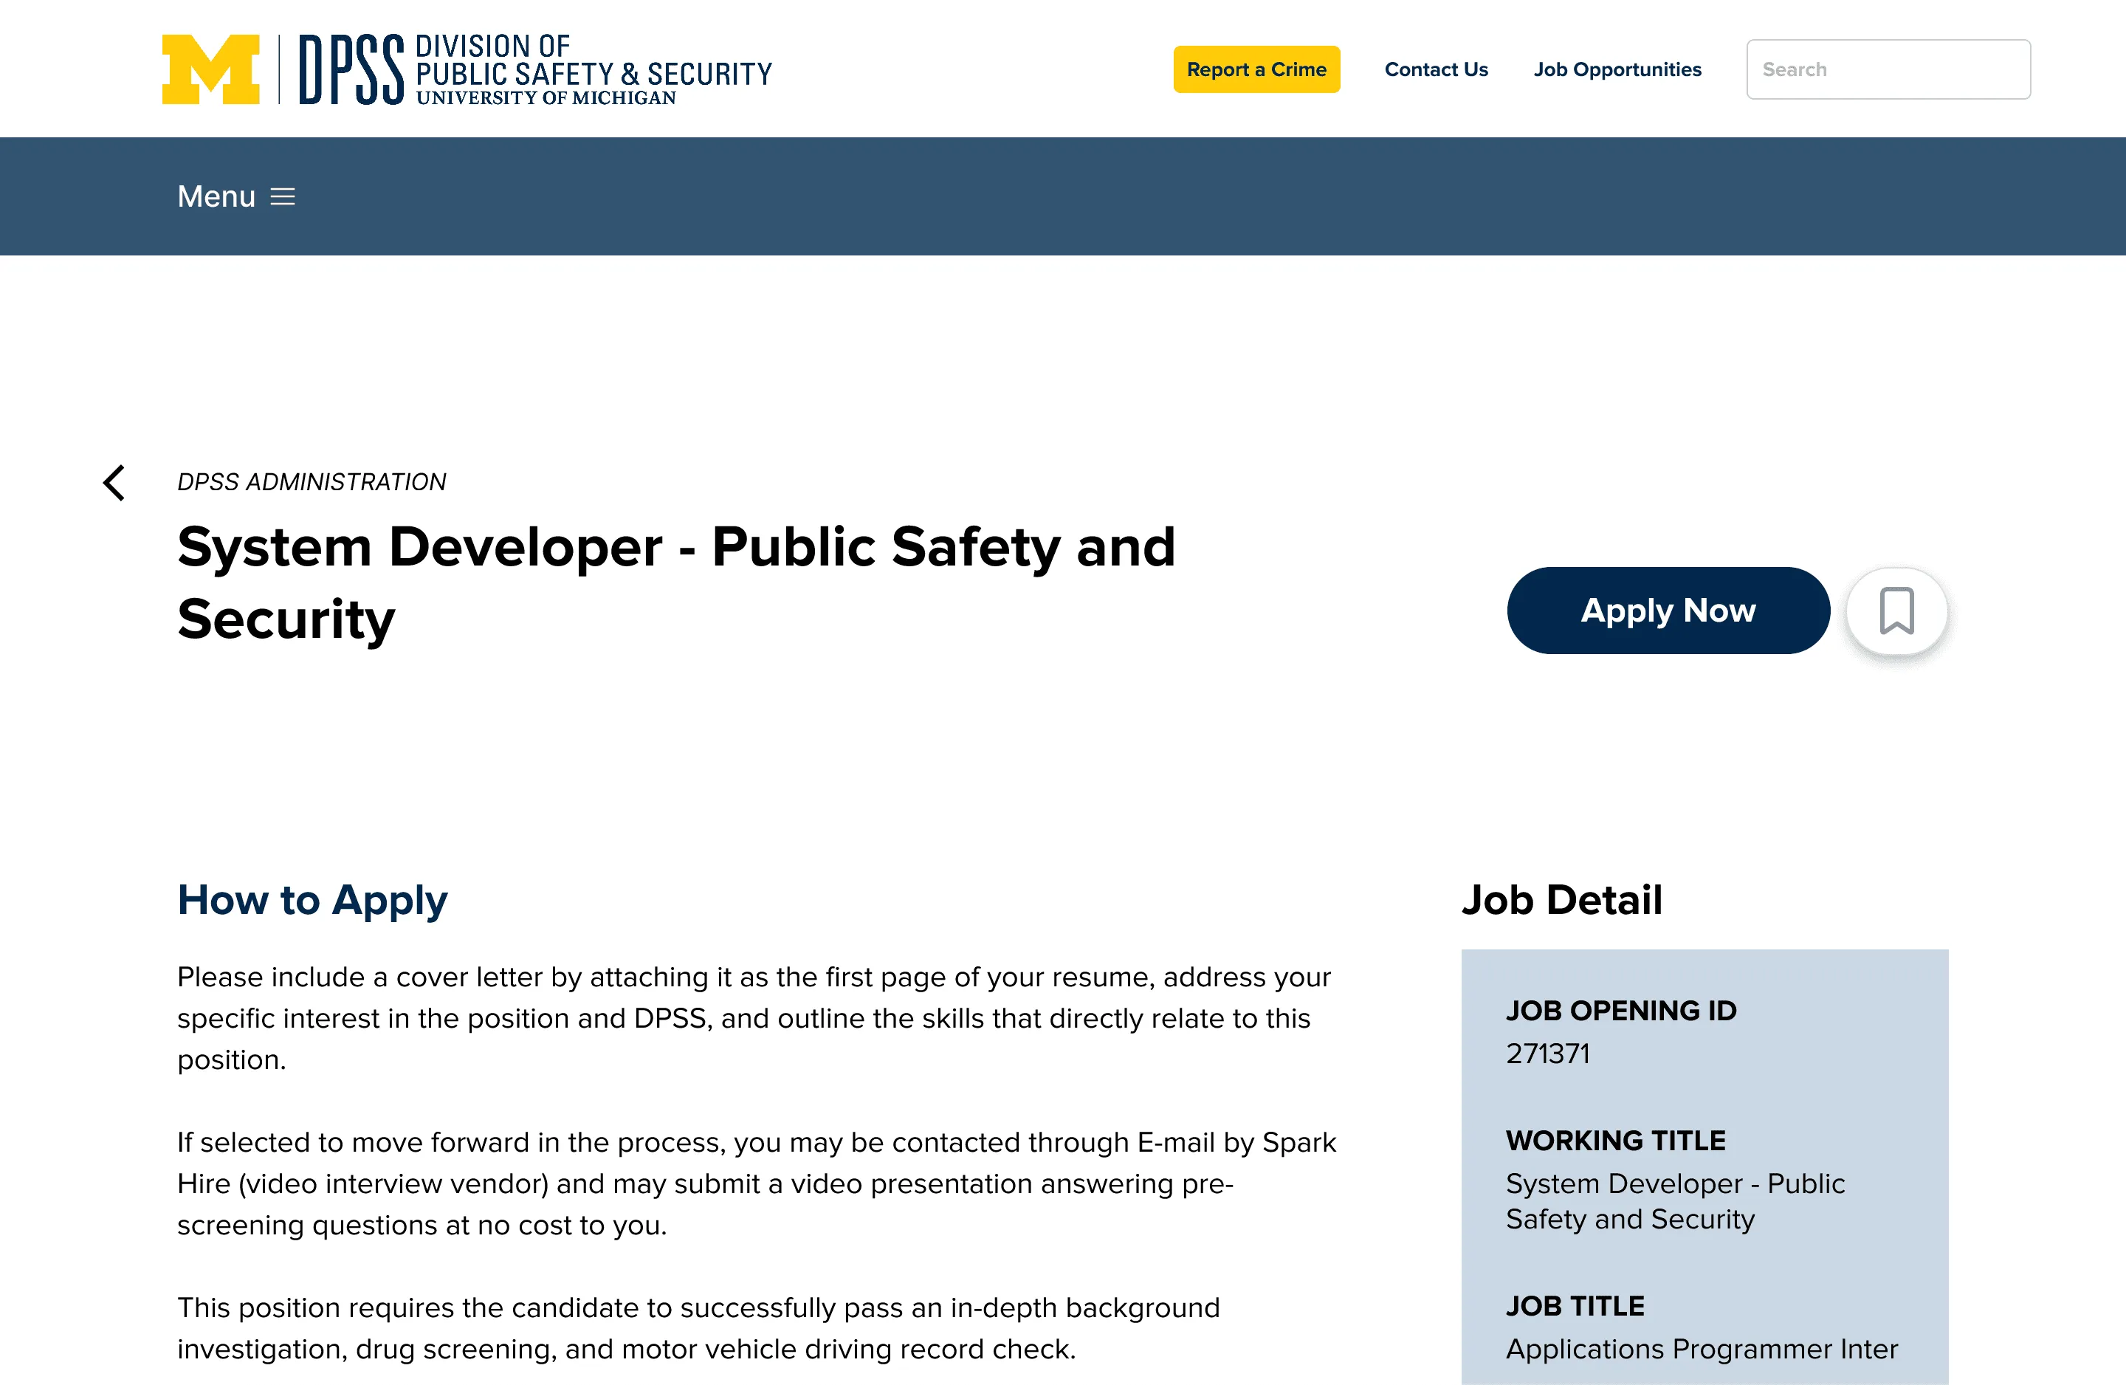Click the University of Michigan block M logo
The height and width of the screenshot is (1385, 2126).
click(x=211, y=69)
